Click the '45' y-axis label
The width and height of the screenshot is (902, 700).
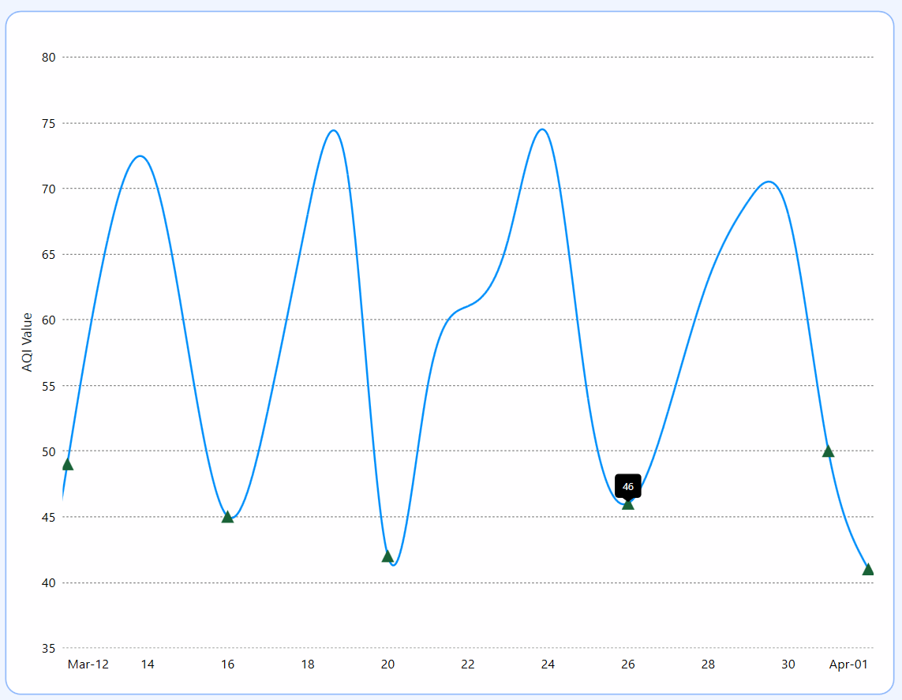tap(49, 518)
